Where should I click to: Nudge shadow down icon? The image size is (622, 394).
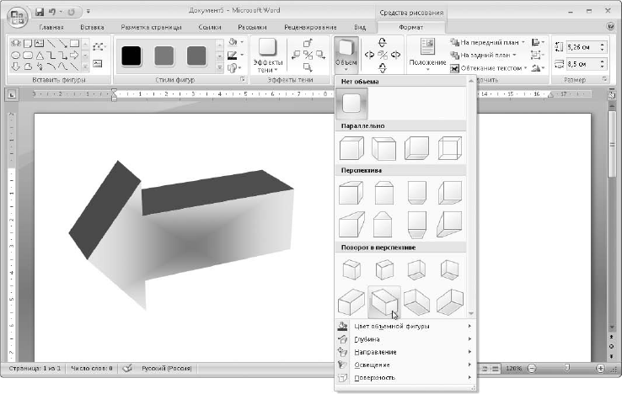[308, 67]
